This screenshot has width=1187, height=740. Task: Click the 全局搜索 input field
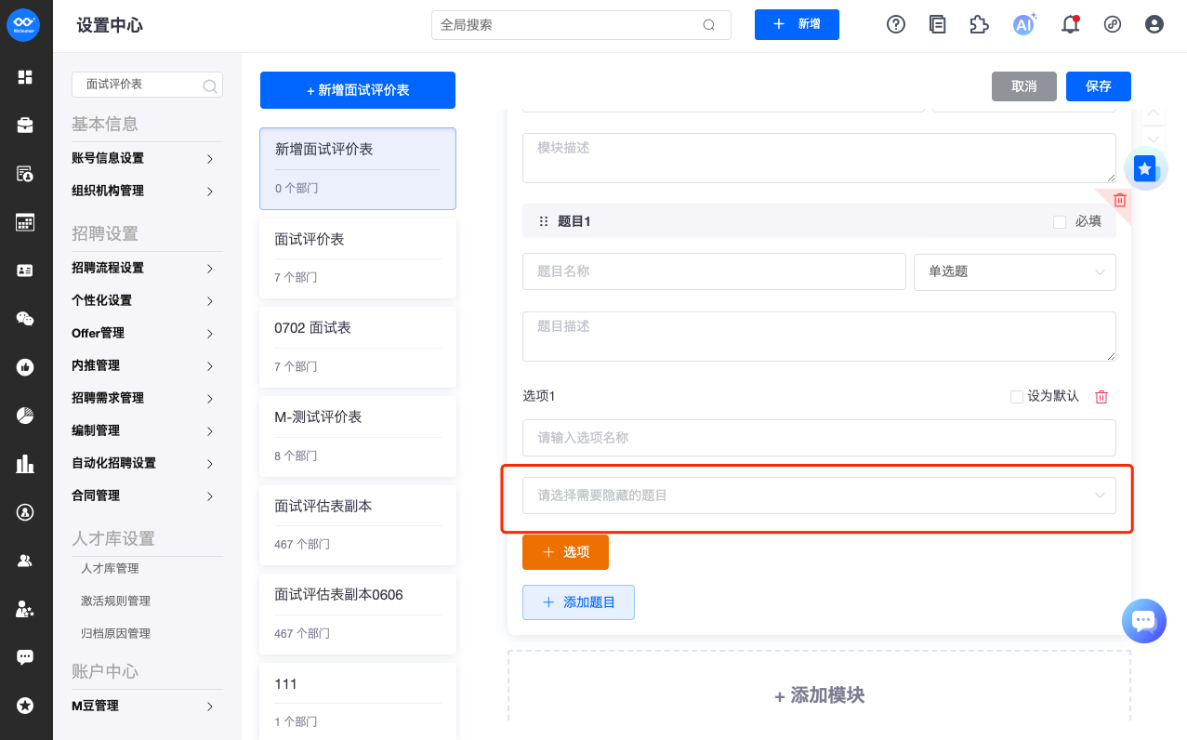click(x=581, y=25)
